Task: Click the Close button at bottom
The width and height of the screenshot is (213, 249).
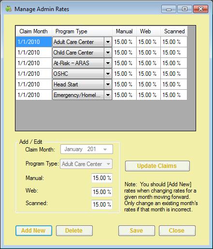Action: [x=177, y=231]
